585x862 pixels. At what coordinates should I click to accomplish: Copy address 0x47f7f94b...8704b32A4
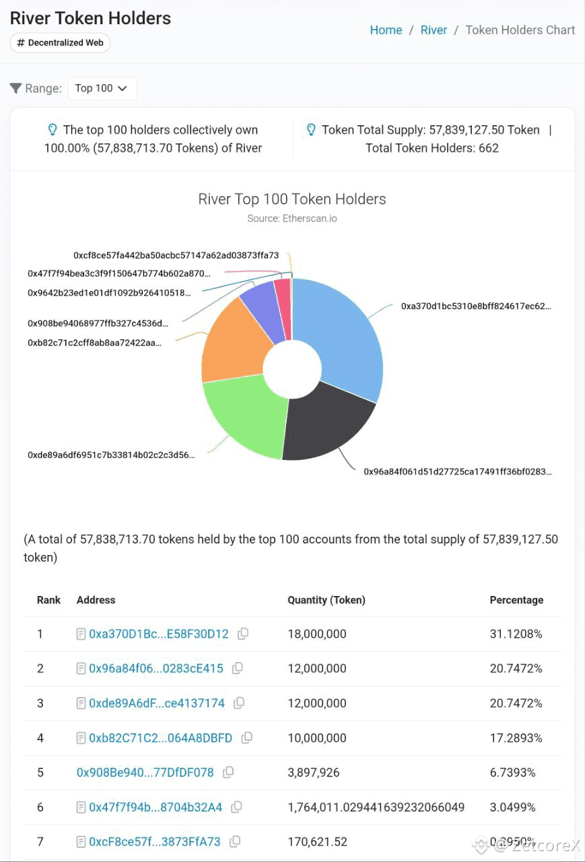click(236, 807)
